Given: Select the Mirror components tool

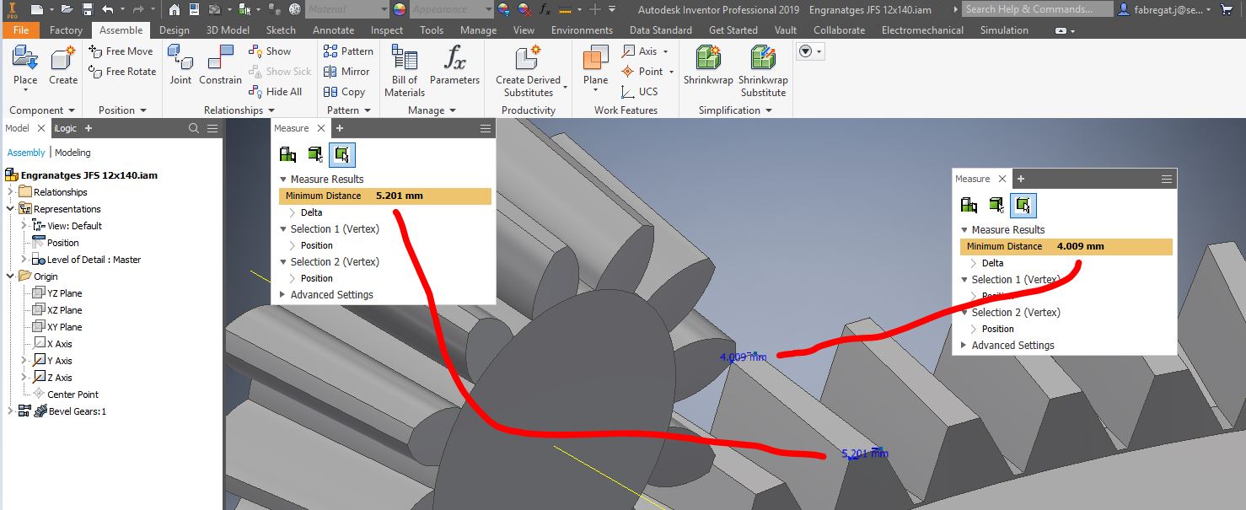Looking at the screenshot, I should coord(347,72).
